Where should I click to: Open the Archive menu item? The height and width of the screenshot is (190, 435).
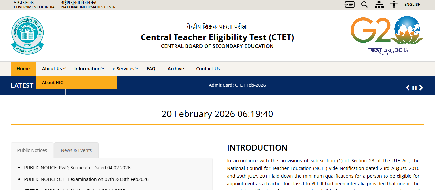click(x=175, y=68)
